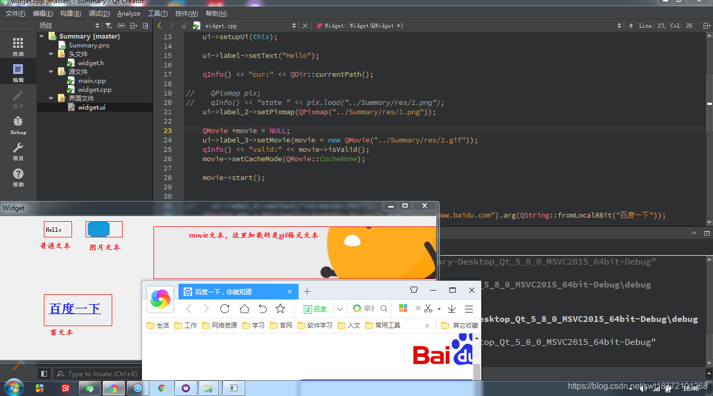Toggle the favorite star in the address bar

(280, 309)
